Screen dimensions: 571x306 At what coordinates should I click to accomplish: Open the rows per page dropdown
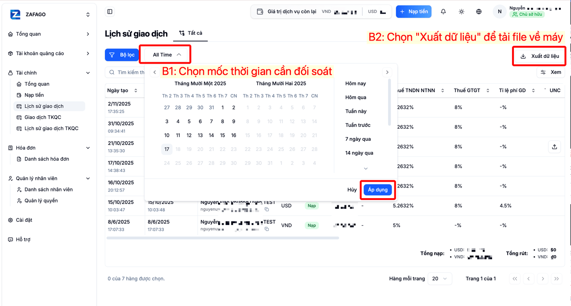point(440,279)
